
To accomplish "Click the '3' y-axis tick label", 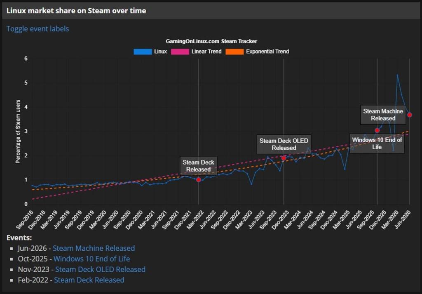I will pyautogui.click(x=26, y=131).
